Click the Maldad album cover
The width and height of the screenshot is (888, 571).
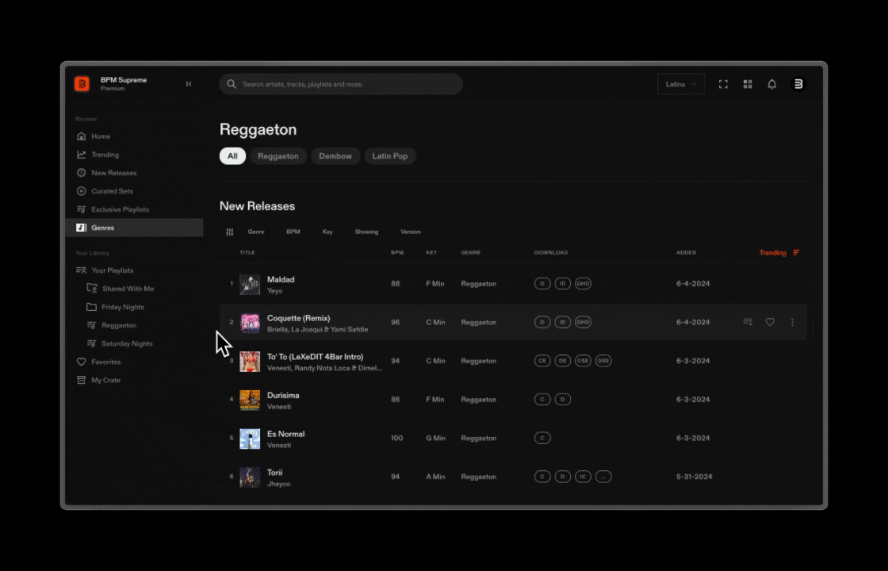click(x=250, y=285)
